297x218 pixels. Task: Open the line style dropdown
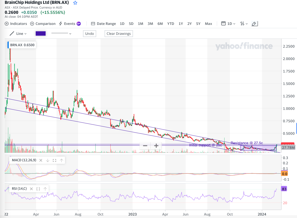(61, 33)
